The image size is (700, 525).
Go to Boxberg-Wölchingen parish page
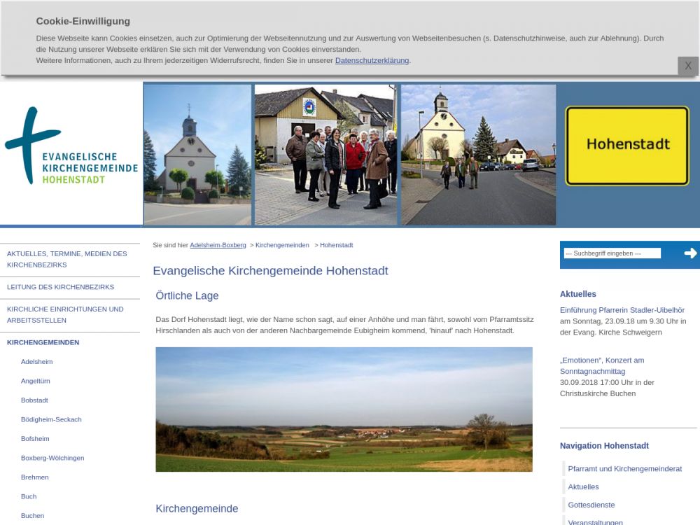click(52, 458)
